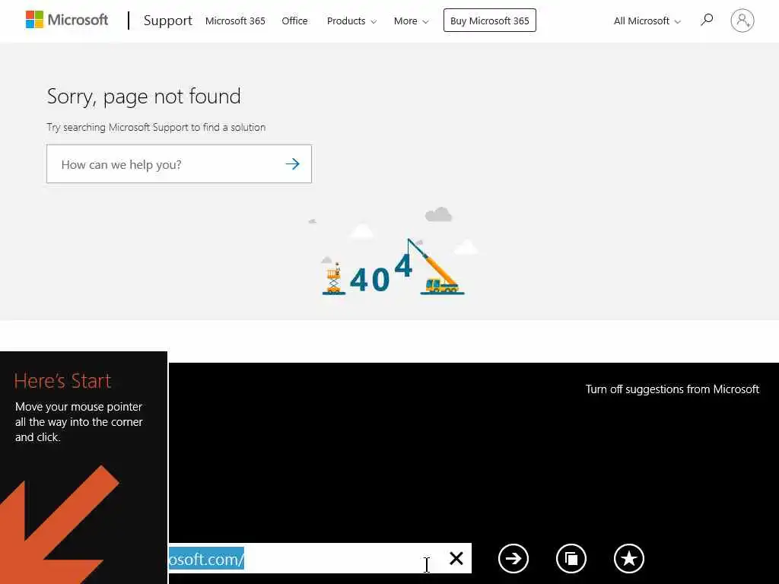Click the Microsoft logo
The image size is (779, 584).
click(x=67, y=20)
